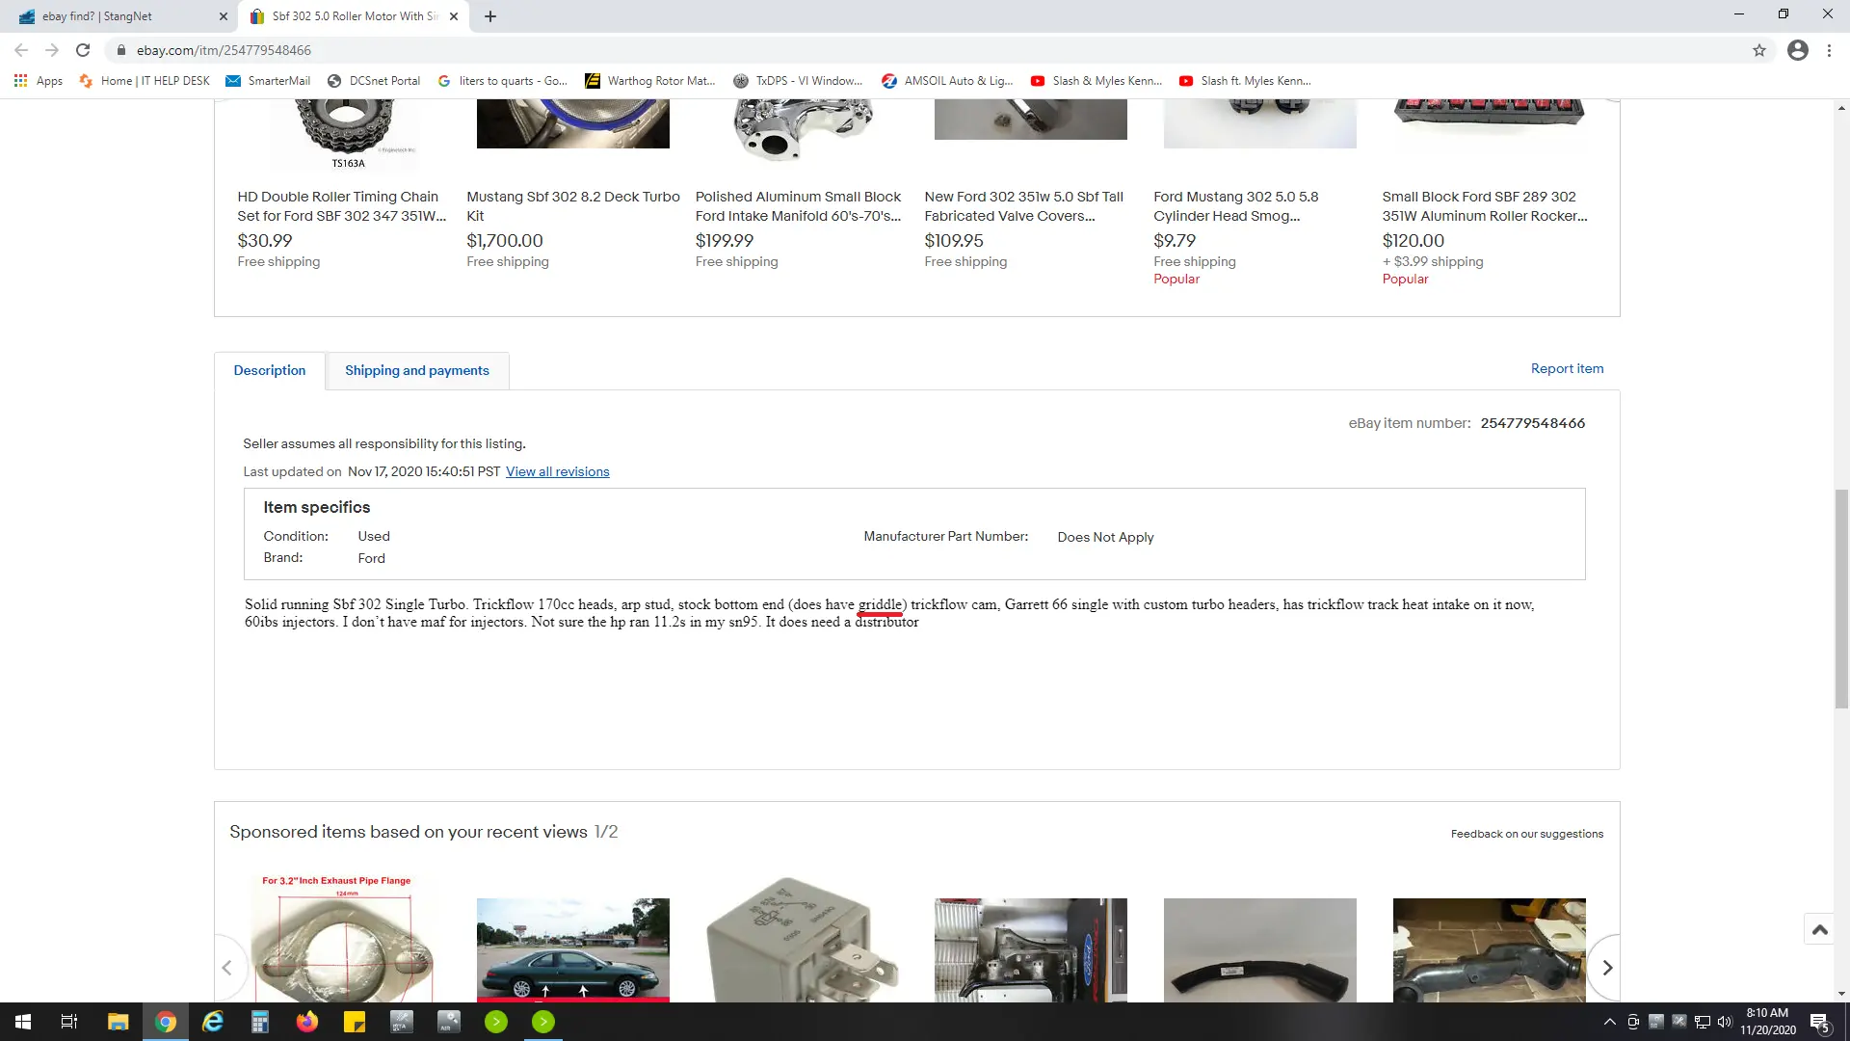Open the TxDPS VI Window bookmark
The width and height of the screenshot is (1850, 1041).
tap(798, 81)
